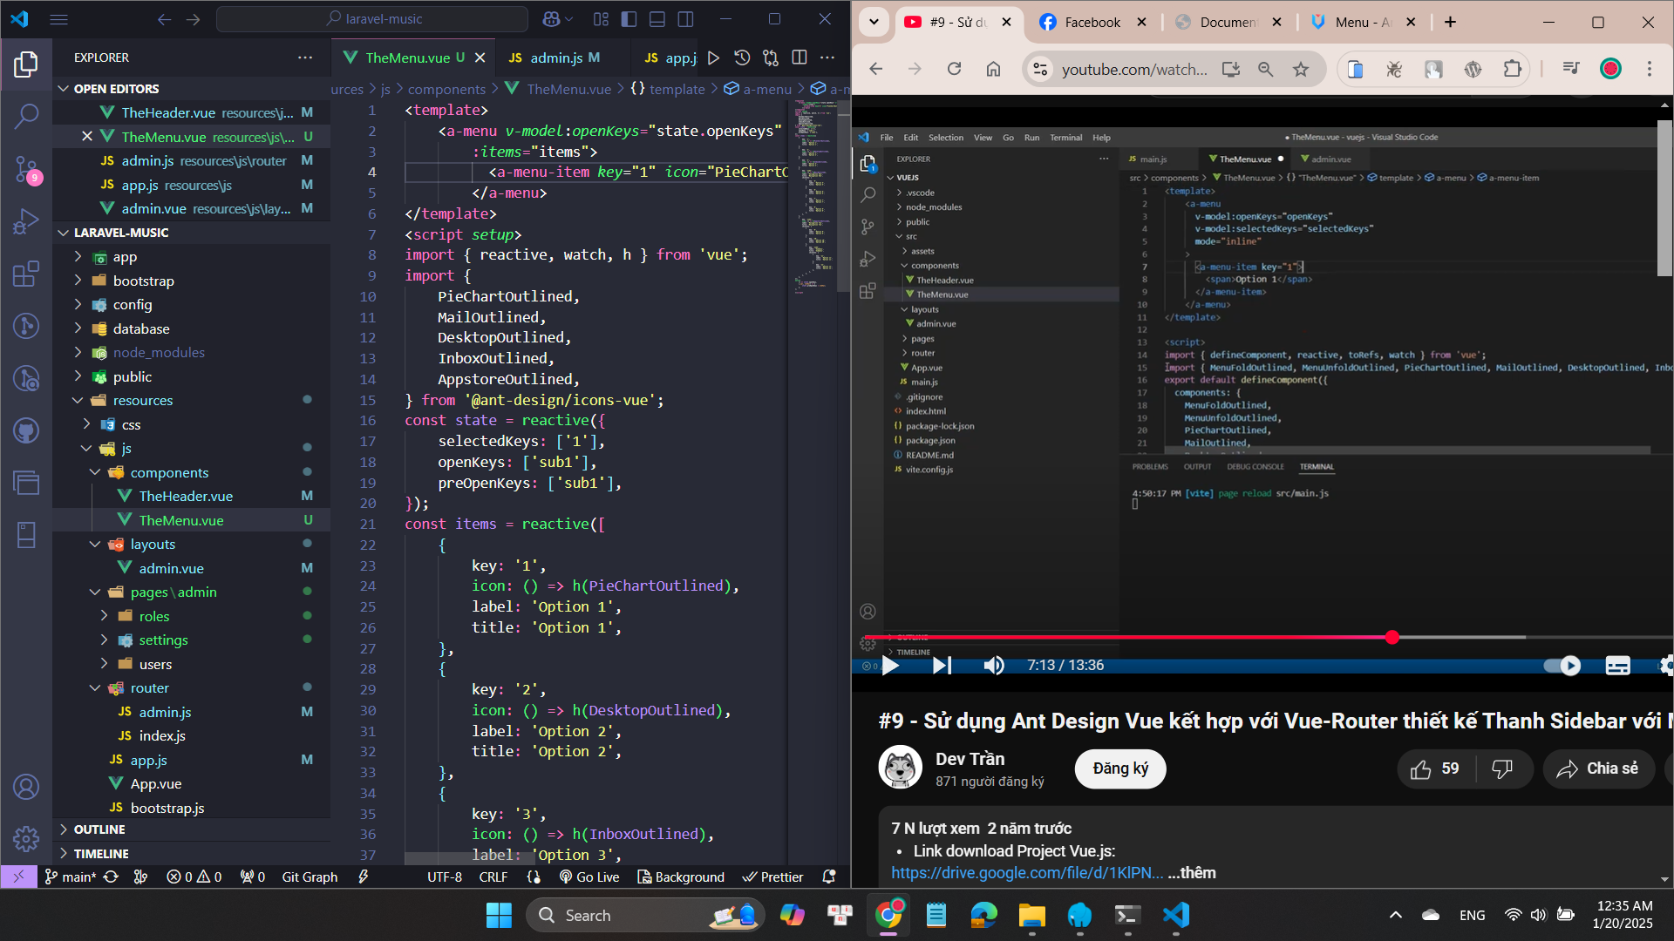Switch to the Facebook browser tab
Screen dimensions: 1674x941
pyautogui.click(x=1092, y=23)
